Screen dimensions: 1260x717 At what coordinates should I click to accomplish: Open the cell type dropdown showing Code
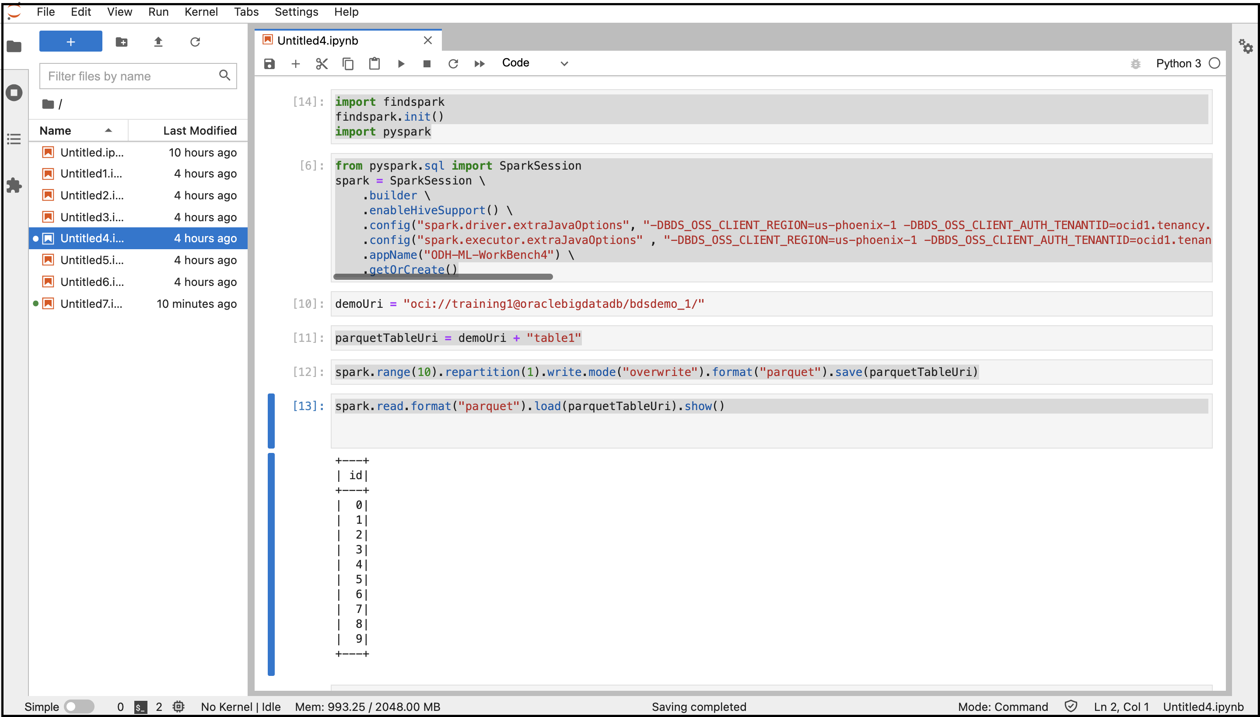tap(535, 63)
